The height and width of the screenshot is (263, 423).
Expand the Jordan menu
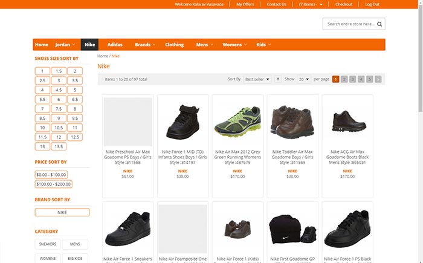pos(65,45)
